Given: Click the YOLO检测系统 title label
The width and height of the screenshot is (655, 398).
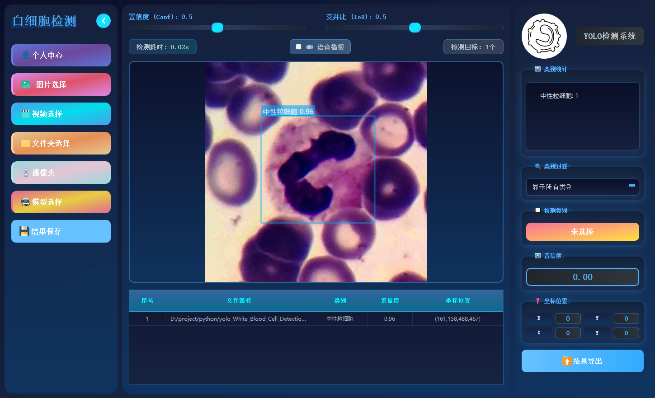Looking at the screenshot, I should [x=610, y=36].
